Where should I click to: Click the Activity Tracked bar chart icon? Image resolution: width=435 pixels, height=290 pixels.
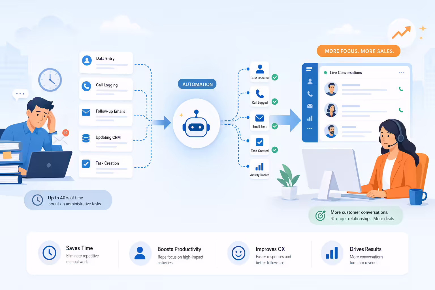click(x=259, y=167)
